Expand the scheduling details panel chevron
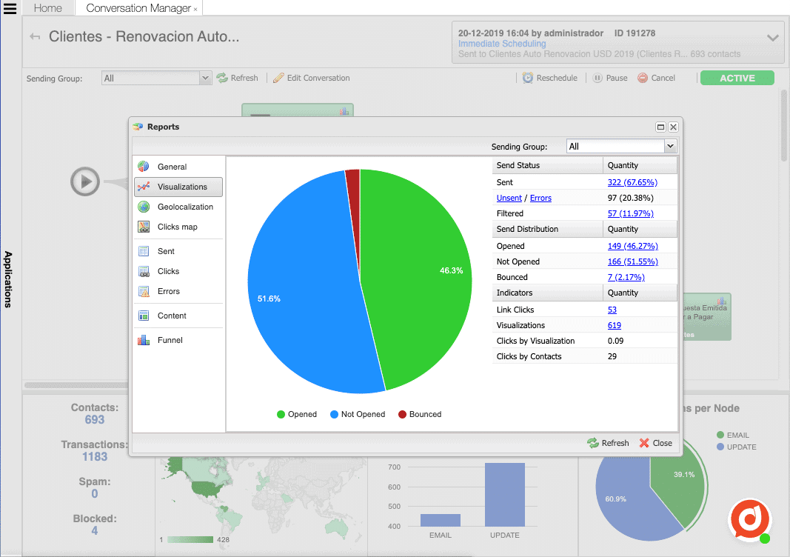The width and height of the screenshot is (790, 557). pyautogui.click(x=773, y=38)
